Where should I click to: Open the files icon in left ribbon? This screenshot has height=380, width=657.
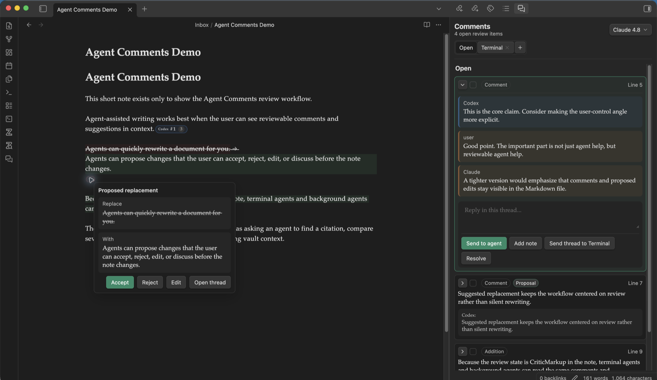pyautogui.click(x=9, y=26)
